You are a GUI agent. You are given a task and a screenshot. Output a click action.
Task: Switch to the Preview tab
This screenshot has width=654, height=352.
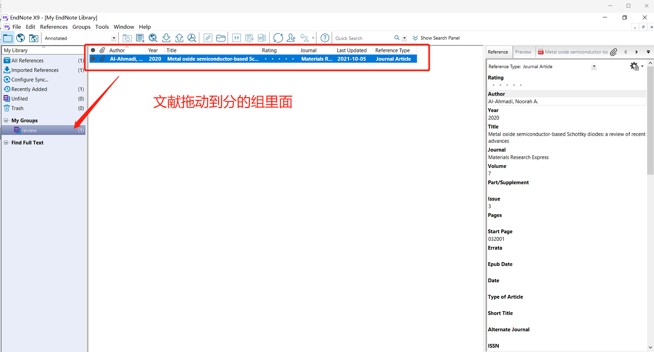(523, 52)
